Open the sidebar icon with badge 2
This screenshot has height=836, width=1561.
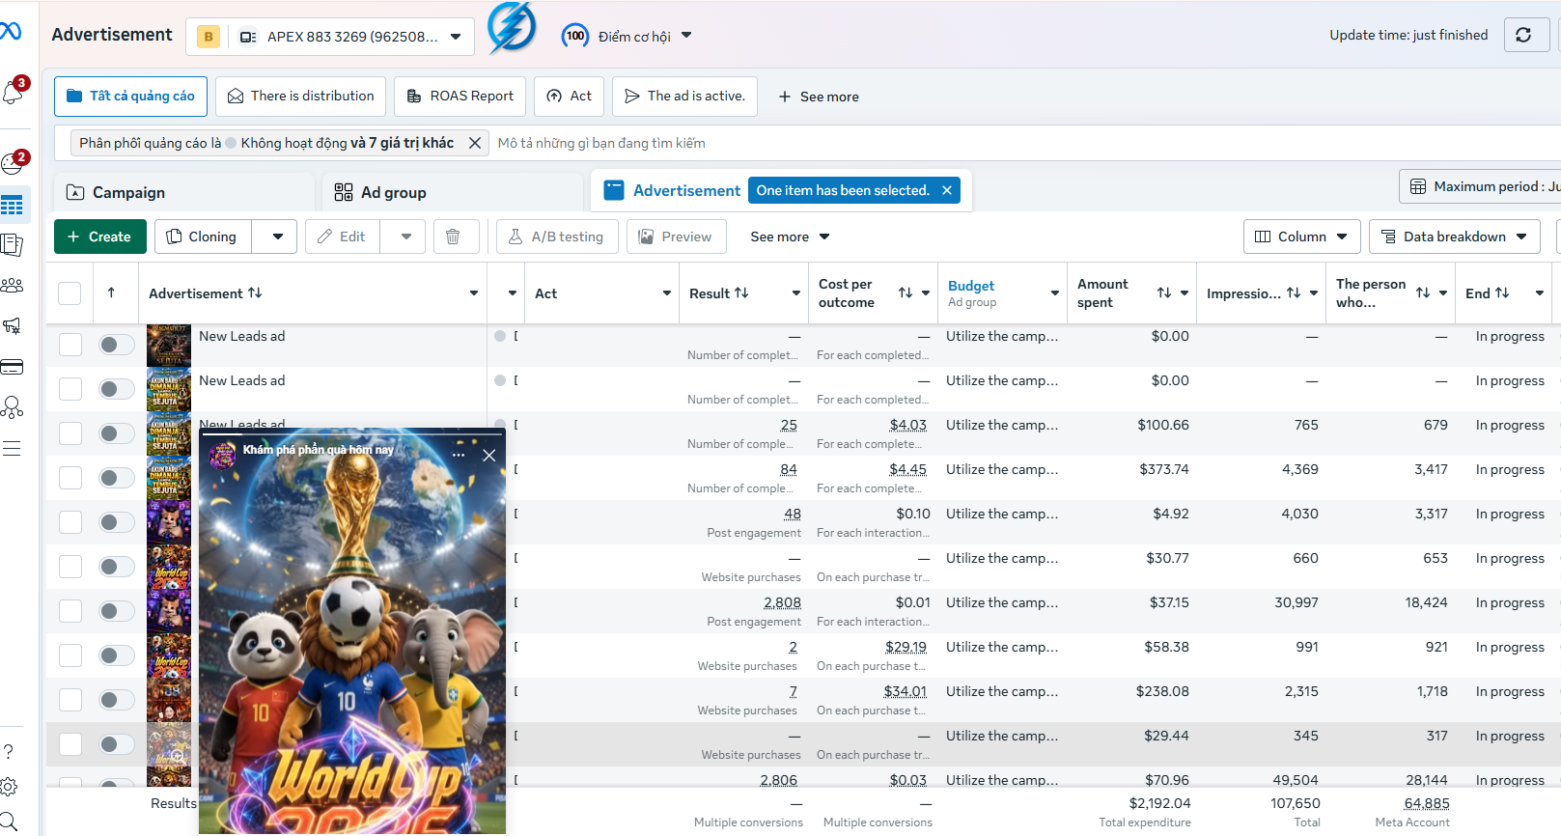point(13,164)
